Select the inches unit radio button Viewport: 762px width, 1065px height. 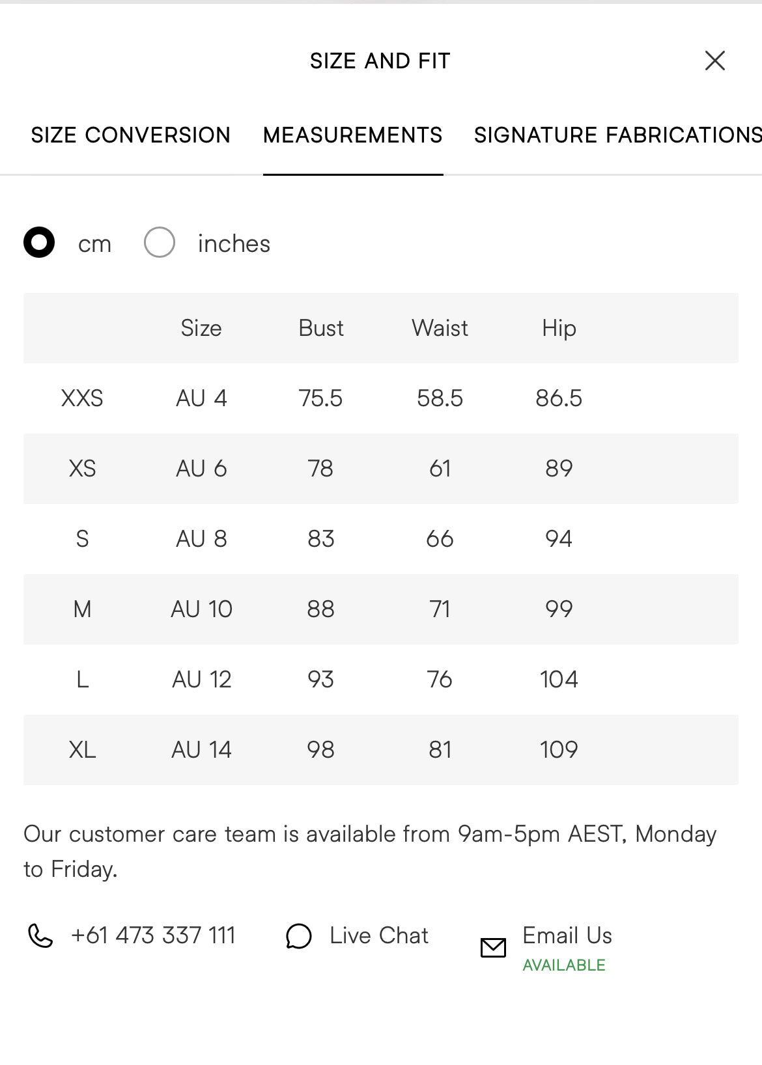click(160, 242)
